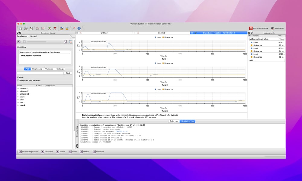Viewport: 302px width, 181px height.
Task: Click the pin icon in the toolbar
Action: (x=74, y=28)
